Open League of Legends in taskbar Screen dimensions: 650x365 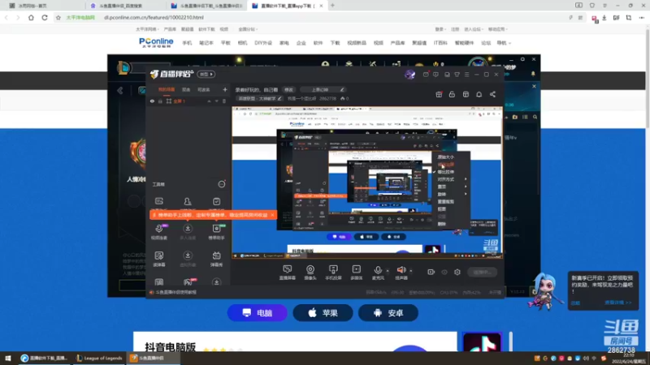click(x=99, y=358)
